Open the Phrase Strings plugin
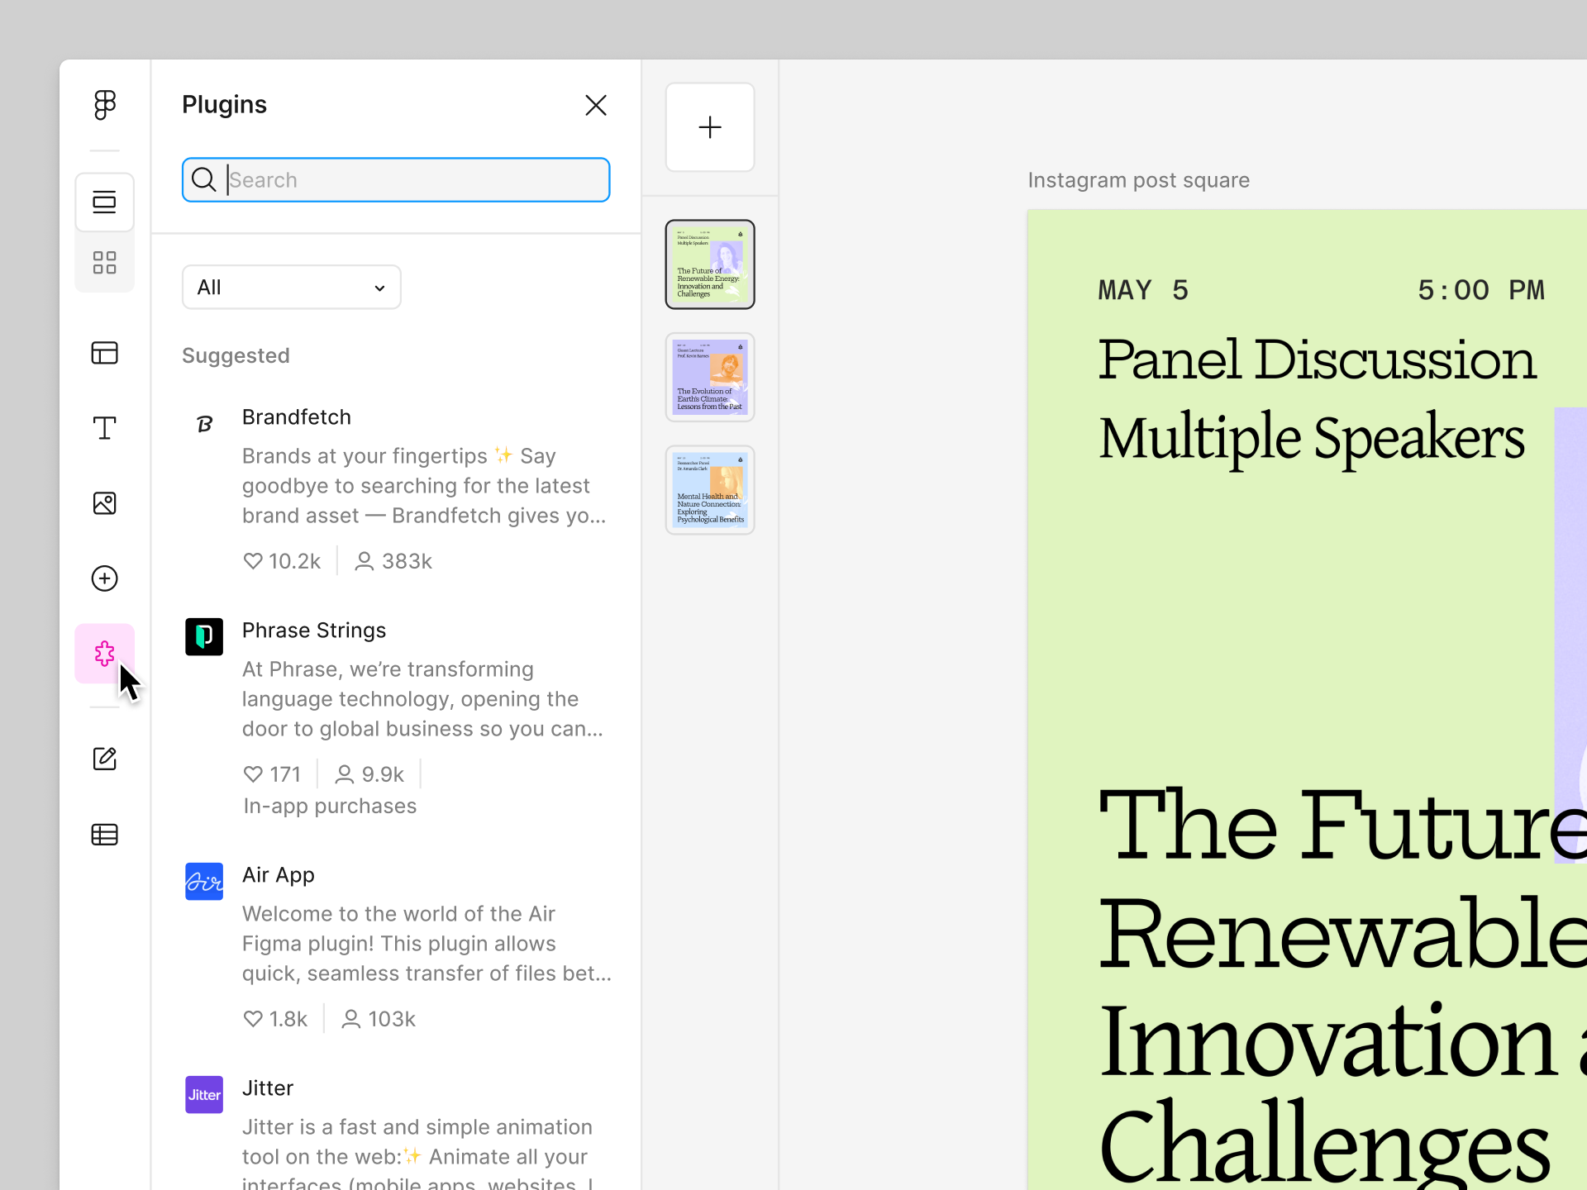This screenshot has height=1190, width=1587. click(x=314, y=631)
